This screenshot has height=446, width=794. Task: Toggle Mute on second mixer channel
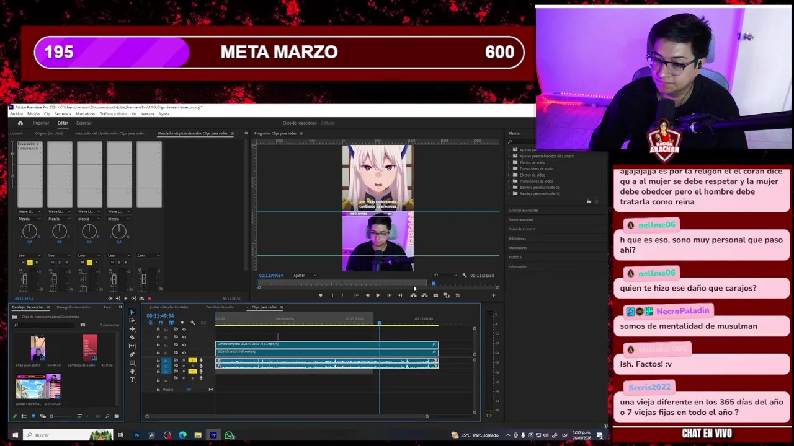click(53, 262)
